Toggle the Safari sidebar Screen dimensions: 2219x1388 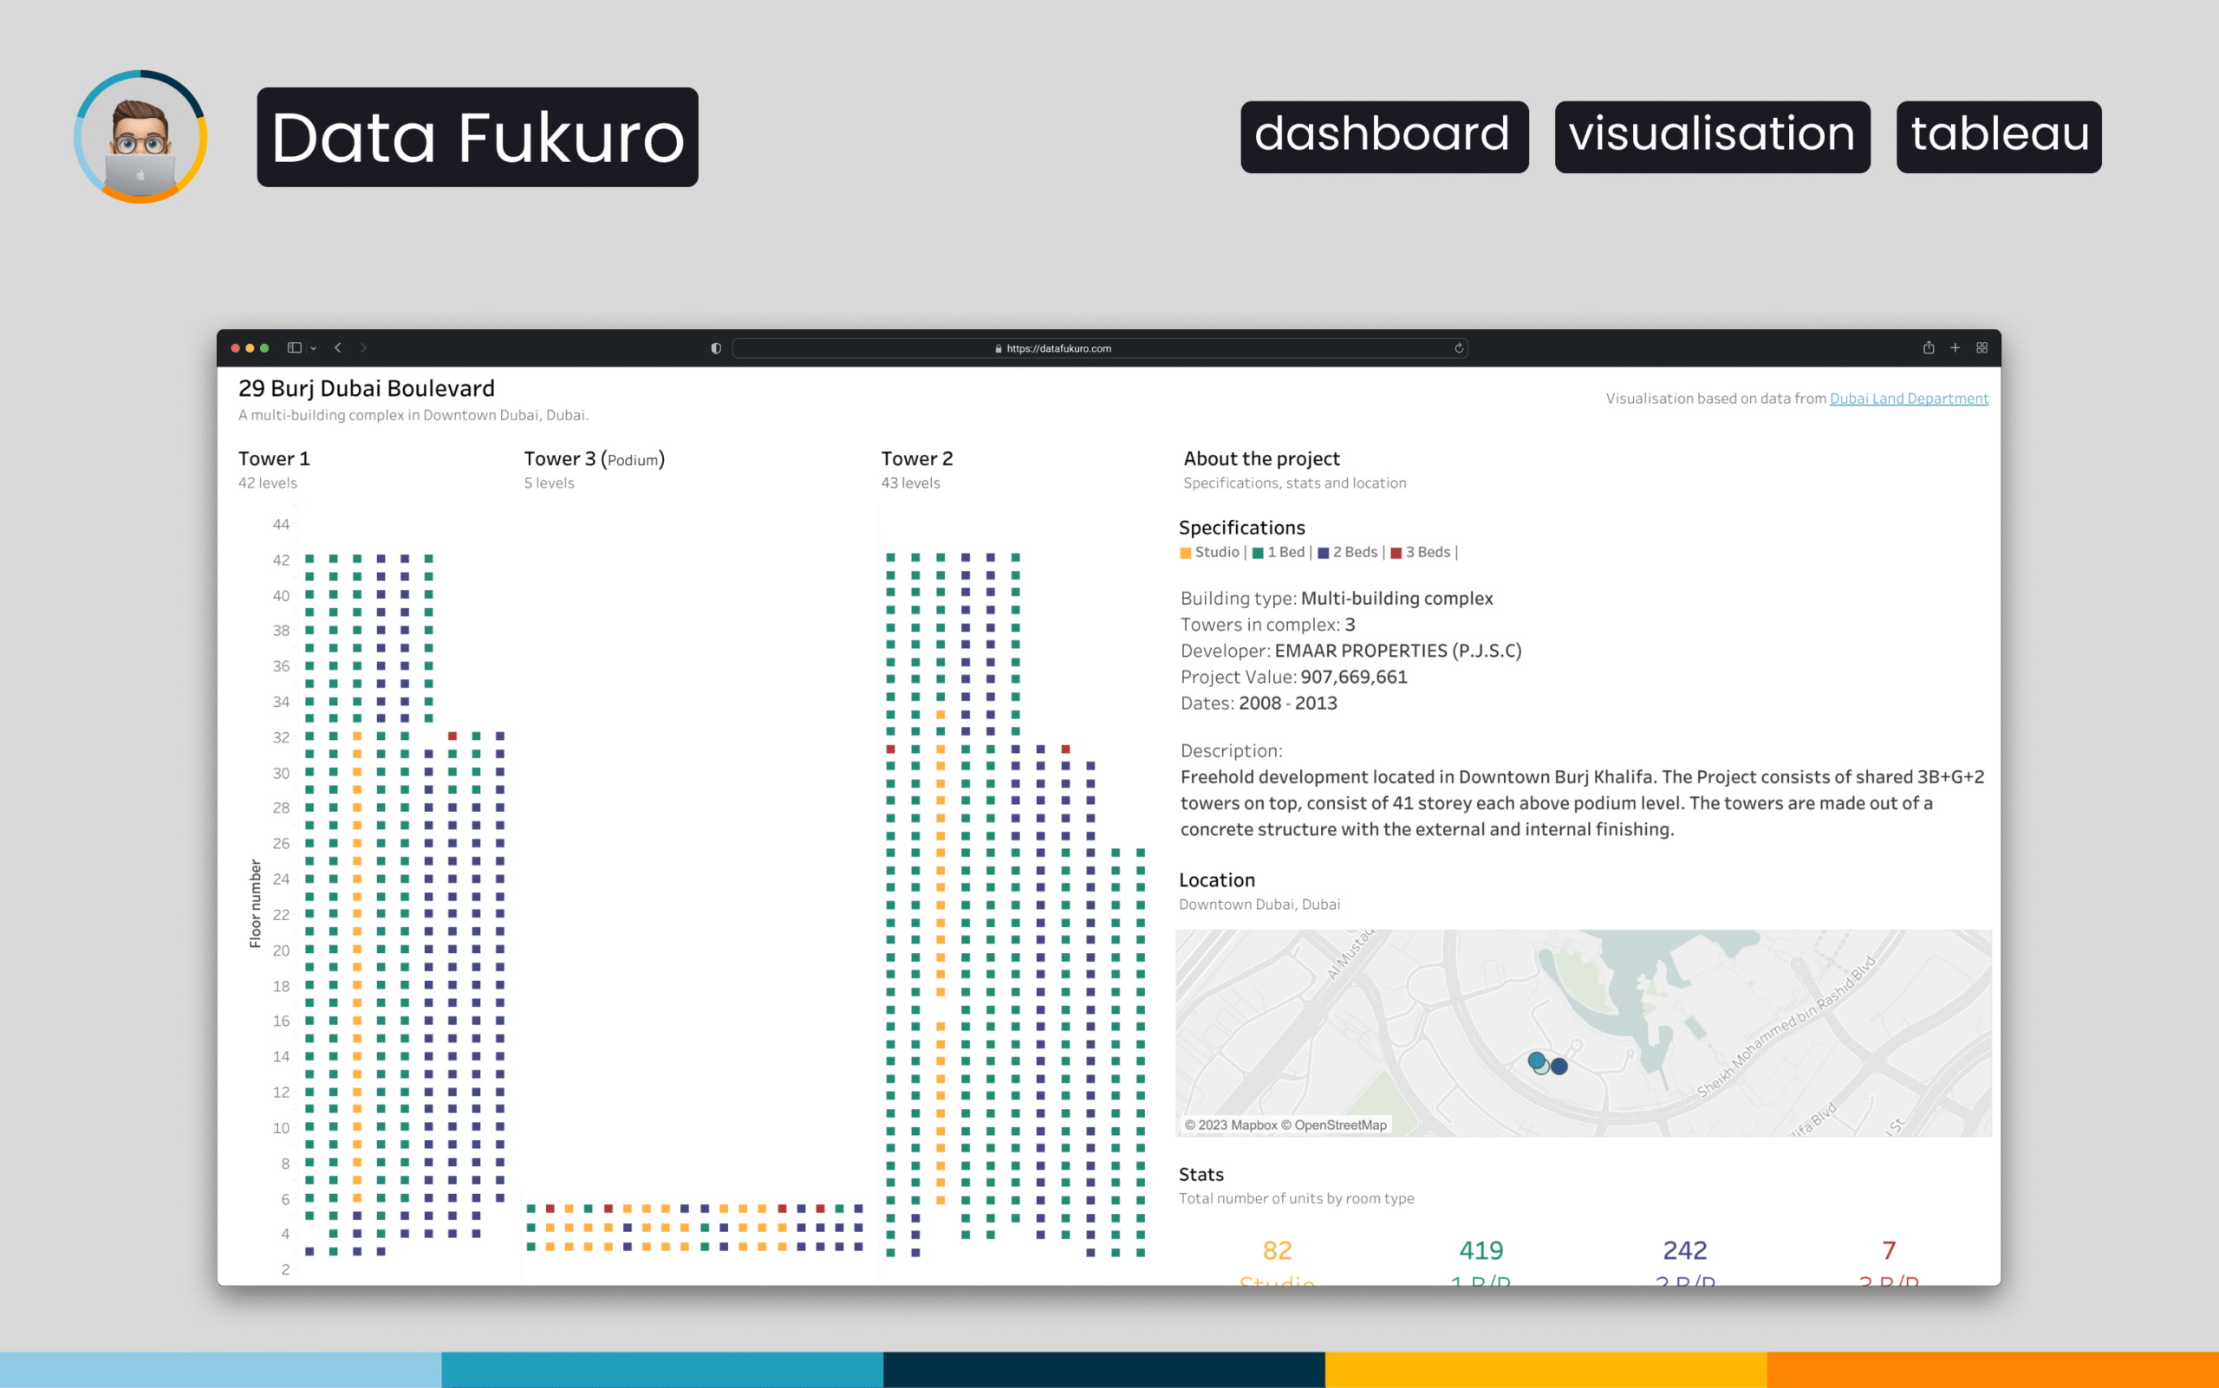pyautogui.click(x=293, y=348)
